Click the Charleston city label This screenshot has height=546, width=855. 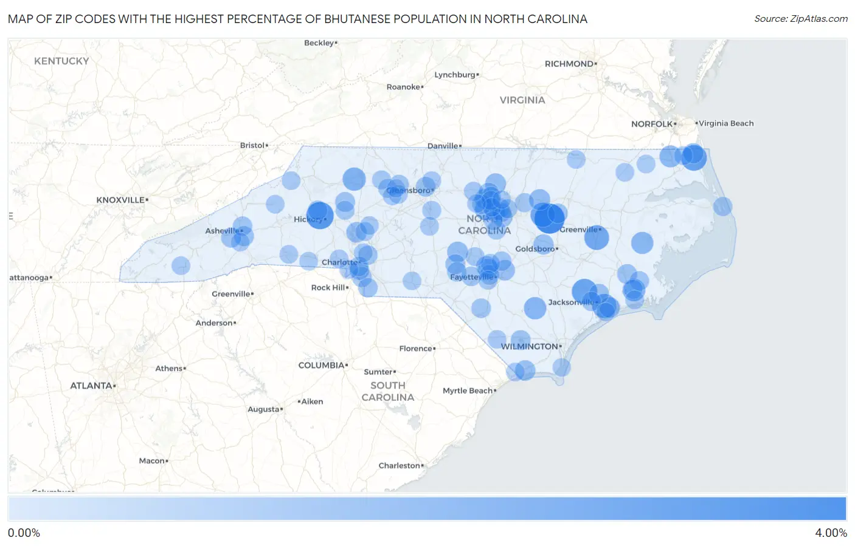point(400,466)
